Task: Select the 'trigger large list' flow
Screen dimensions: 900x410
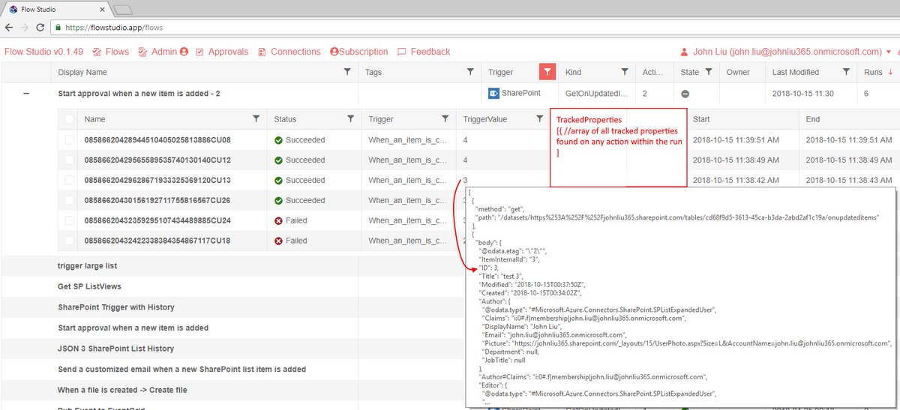Action: coord(88,266)
